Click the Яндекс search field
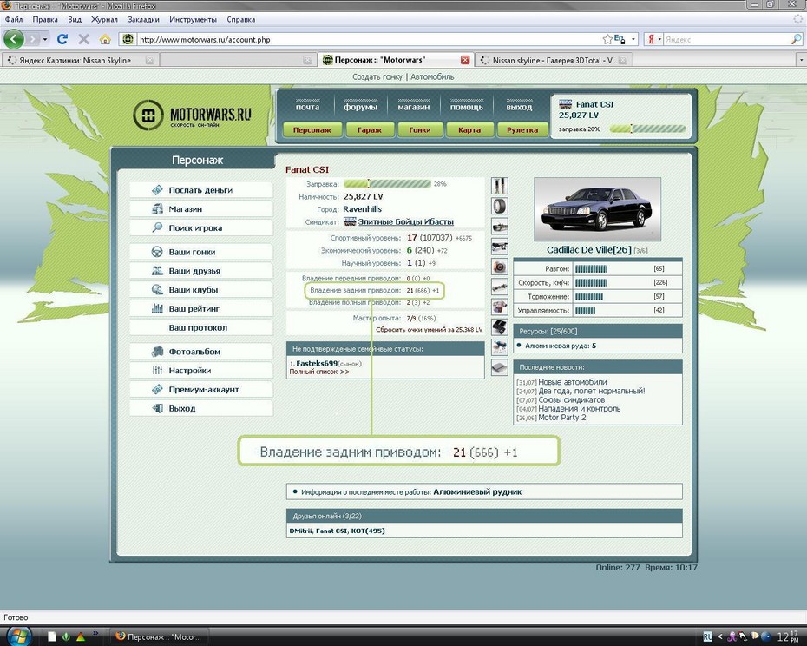The image size is (807, 646). coord(725,39)
